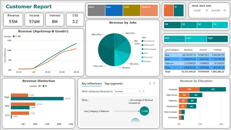Screen dimensions: 231x130
Task: Click the 11.56K influencer bubble
Action: click(x=144, y=111)
